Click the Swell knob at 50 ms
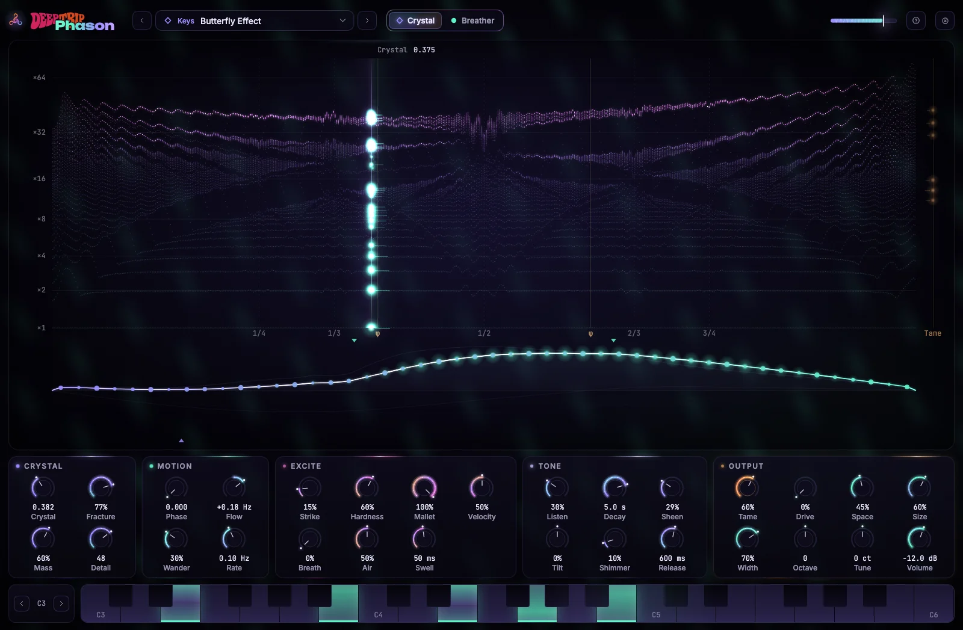 [x=424, y=539]
